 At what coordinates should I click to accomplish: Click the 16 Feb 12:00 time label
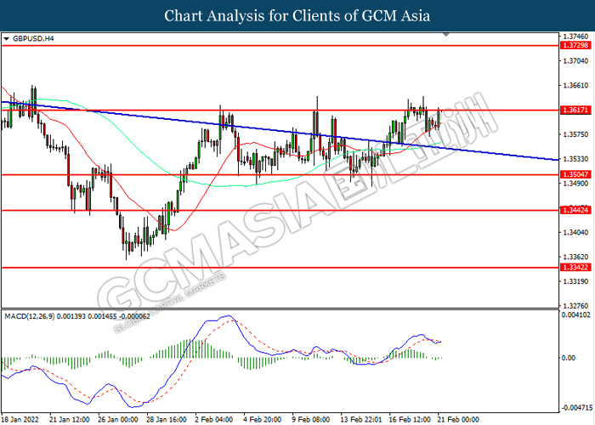(x=411, y=419)
